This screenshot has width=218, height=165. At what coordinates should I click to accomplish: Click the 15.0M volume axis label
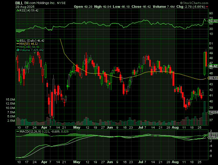click(10, 100)
